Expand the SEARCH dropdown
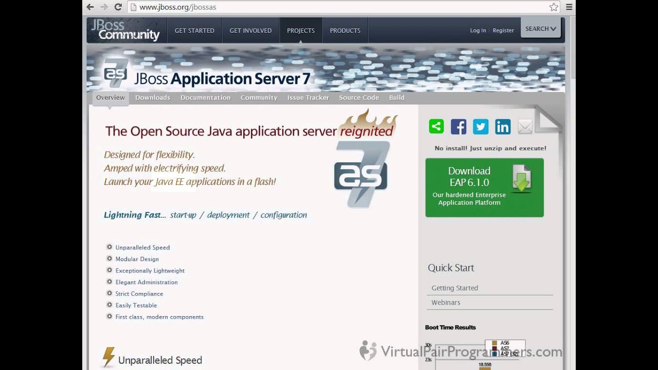This screenshot has width=658, height=370. pos(541,29)
